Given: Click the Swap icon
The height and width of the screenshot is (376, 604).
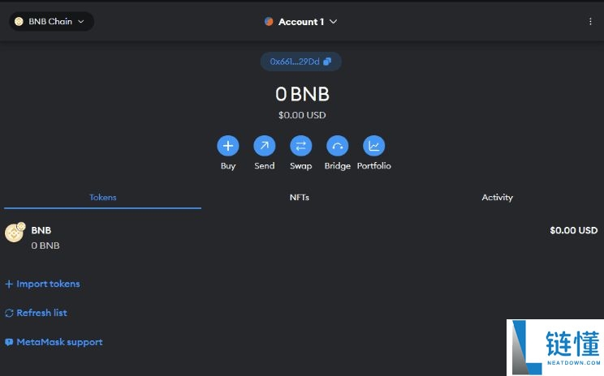Looking at the screenshot, I should (301, 146).
